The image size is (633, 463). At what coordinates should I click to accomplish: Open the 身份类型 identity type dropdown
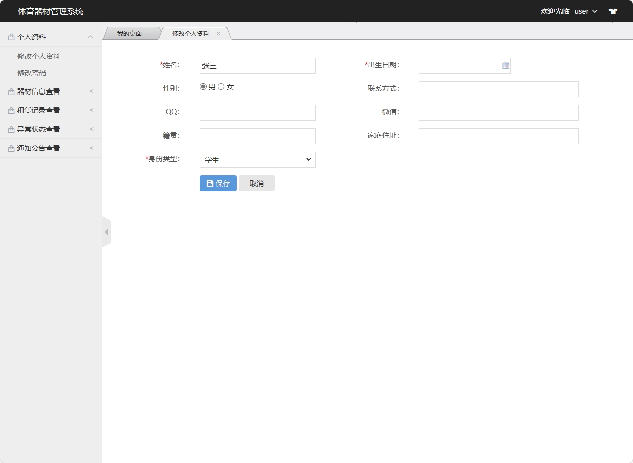257,159
